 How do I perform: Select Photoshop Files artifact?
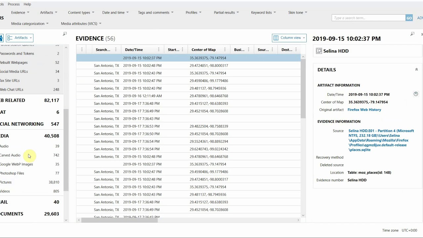pos(29,173)
